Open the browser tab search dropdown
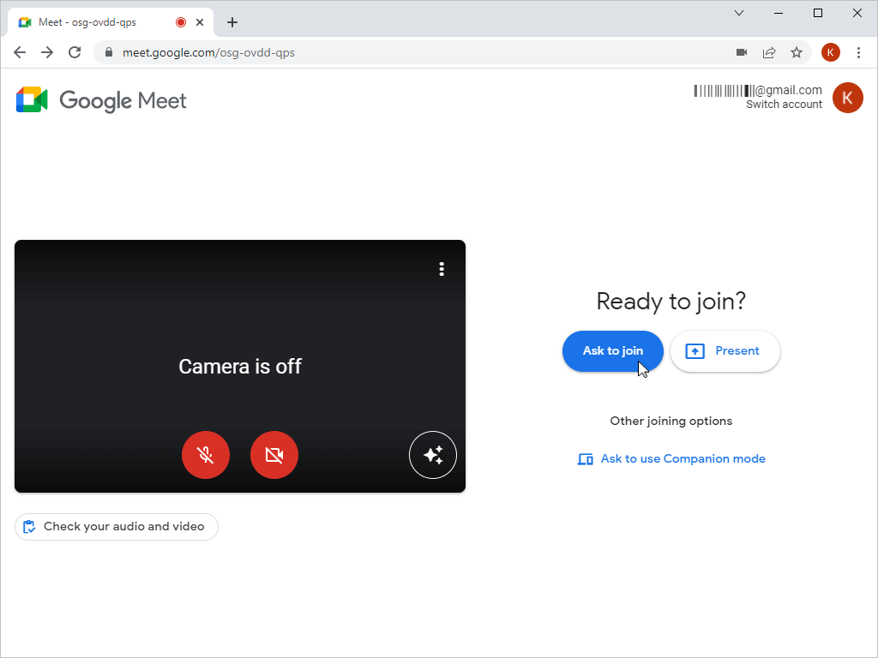The image size is (878, 658). pyautogui.click(x=739, y=13)
